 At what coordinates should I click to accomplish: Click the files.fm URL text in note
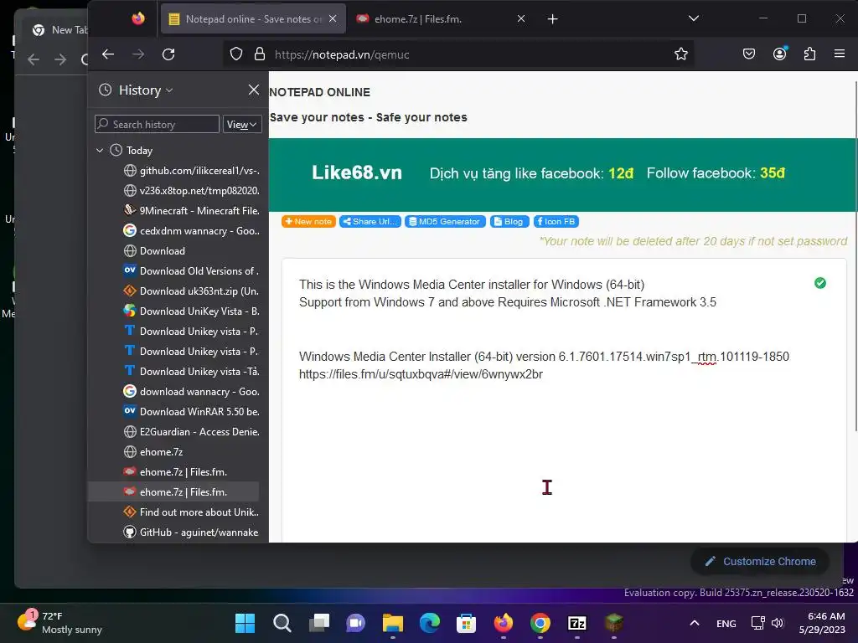(421, 374)
